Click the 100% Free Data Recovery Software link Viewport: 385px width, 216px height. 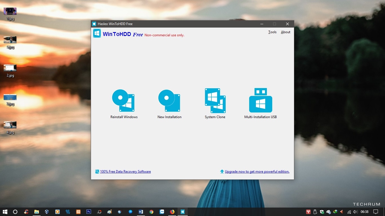125,172
